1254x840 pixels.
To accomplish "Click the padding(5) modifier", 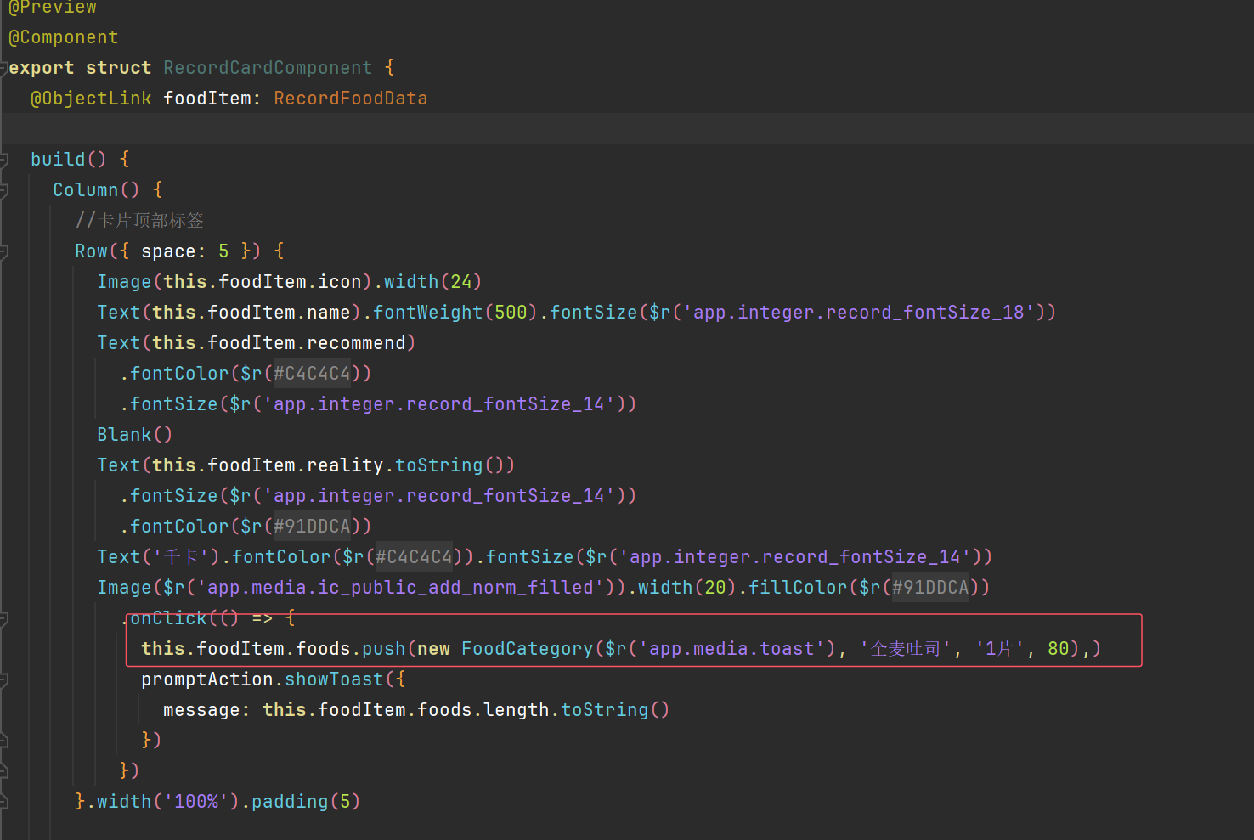I will [306, 802].
